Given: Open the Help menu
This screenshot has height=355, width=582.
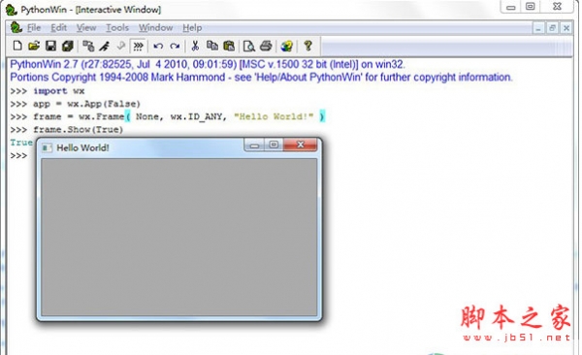Looking at the screenshot, I should pyautogui.click(x=192, y=28).
